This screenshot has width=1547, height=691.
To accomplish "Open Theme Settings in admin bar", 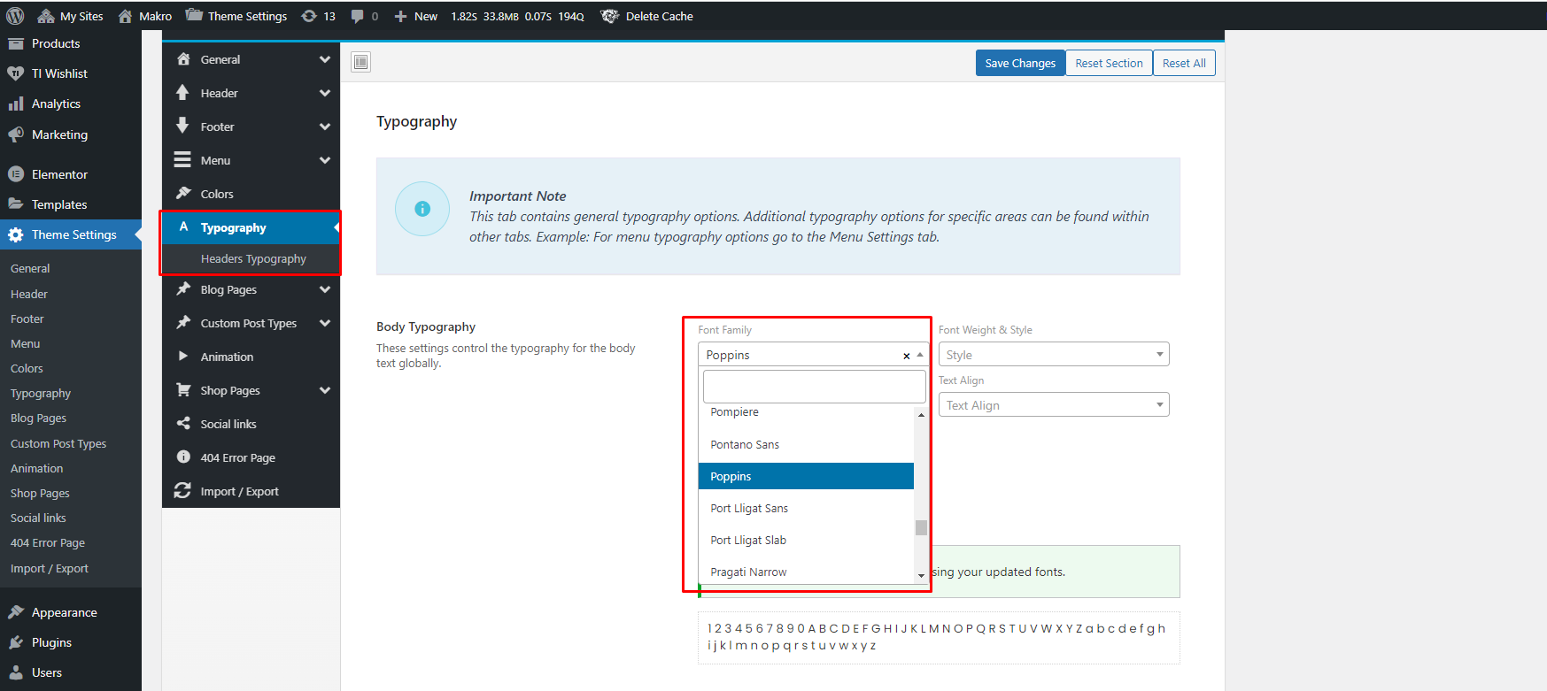I will pyautogui.click(x=236, y=16).
